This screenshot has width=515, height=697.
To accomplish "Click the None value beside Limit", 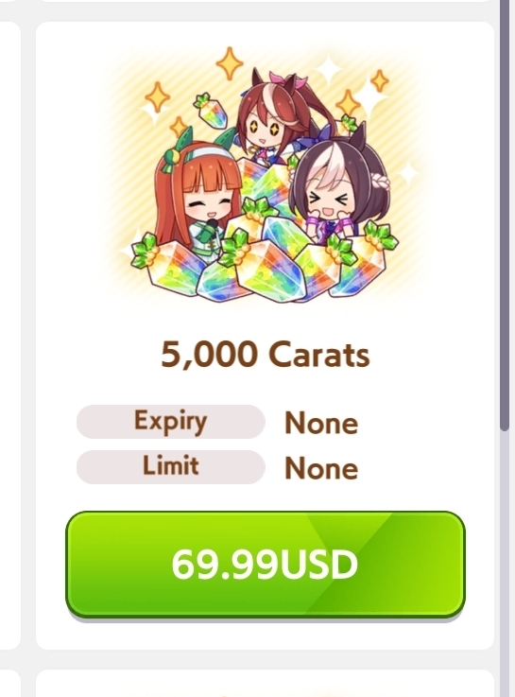I will point(321,468).
